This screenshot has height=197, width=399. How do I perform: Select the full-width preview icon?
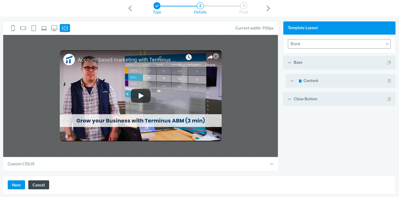pyautogui.click(x=65, y=28)
